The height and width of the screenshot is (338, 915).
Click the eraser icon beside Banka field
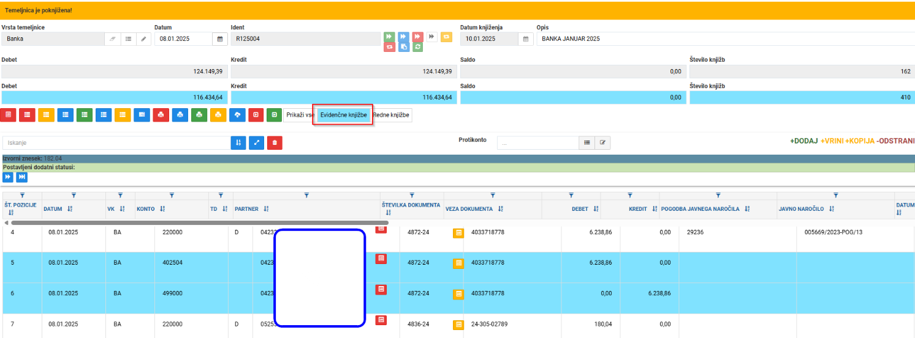[x=112, y=39]
